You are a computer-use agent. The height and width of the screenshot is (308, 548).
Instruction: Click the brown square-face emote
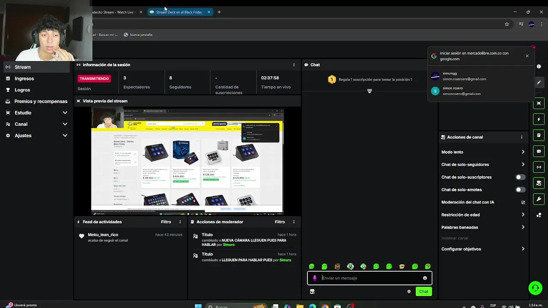(x=337, y=267)
